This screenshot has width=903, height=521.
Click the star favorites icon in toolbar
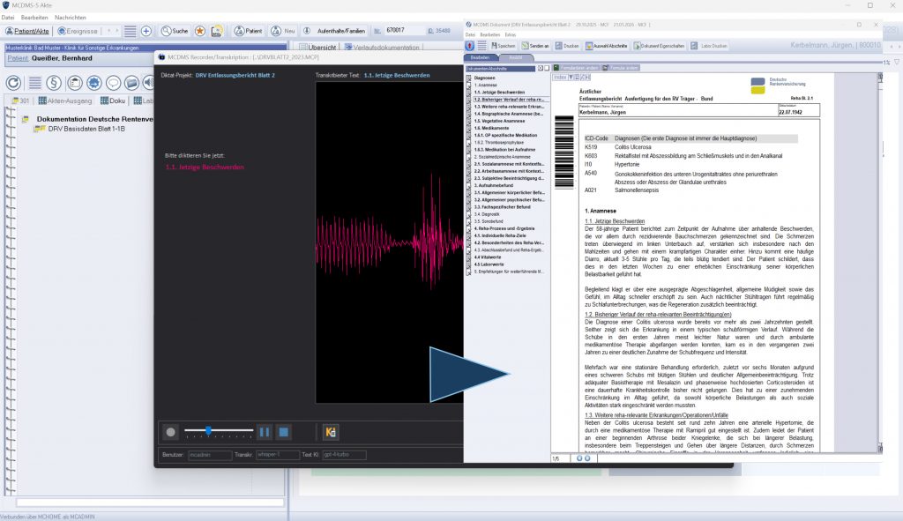[200, 30]
